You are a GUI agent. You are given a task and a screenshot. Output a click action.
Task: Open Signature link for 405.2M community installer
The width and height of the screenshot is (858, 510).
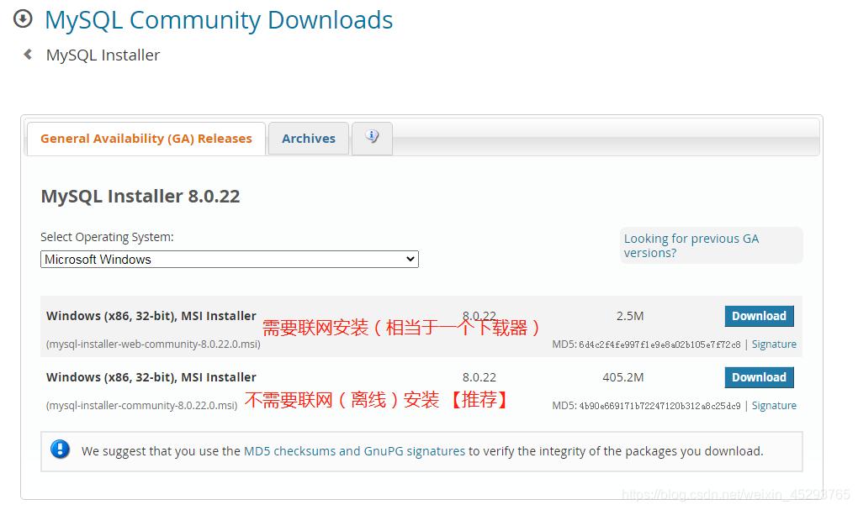[x=774, y=406]
